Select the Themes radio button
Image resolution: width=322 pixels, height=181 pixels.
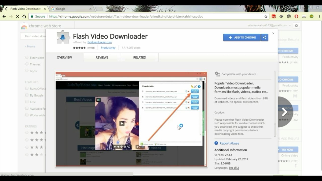pyautogui.click(x=27, y=64)
